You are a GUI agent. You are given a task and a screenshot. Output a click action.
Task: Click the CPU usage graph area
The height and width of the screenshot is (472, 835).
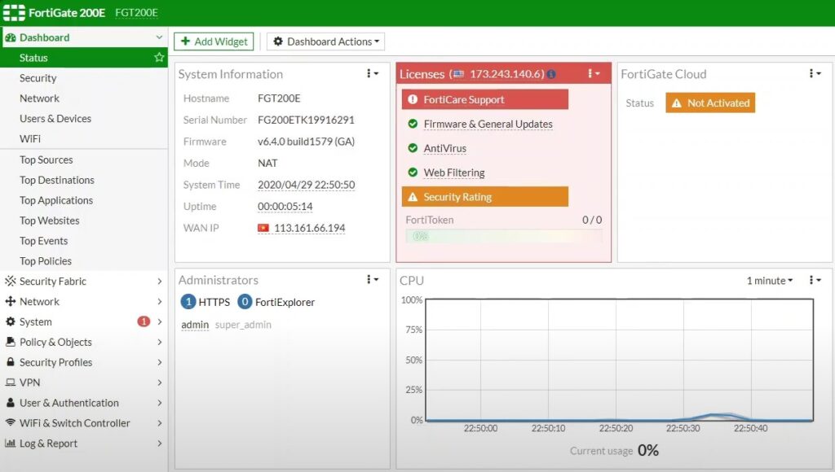[x=620, y=360]
